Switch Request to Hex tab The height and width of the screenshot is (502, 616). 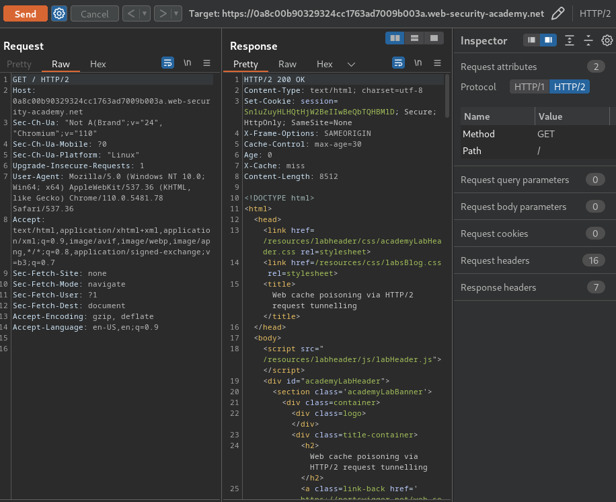point(98,64)
